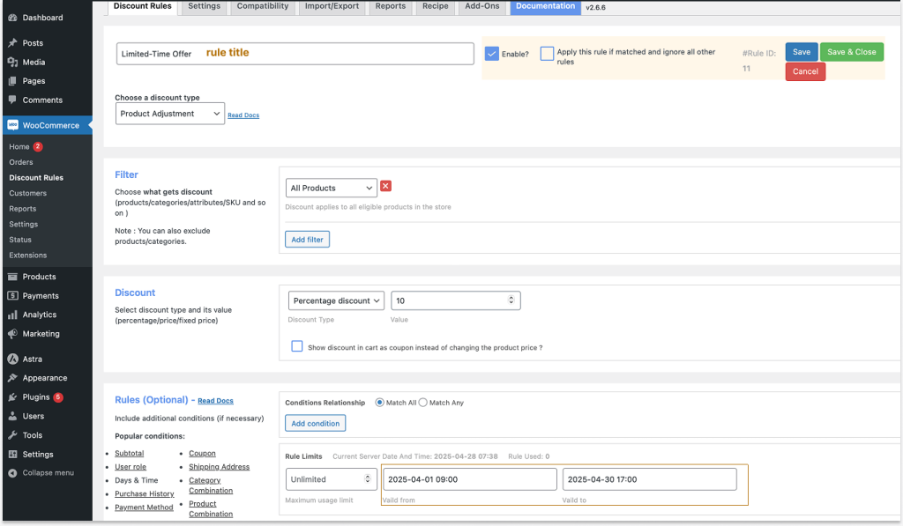Open the Documentation tab
The width and height of the screenshot is (903, 526).
tap(545, 6)
